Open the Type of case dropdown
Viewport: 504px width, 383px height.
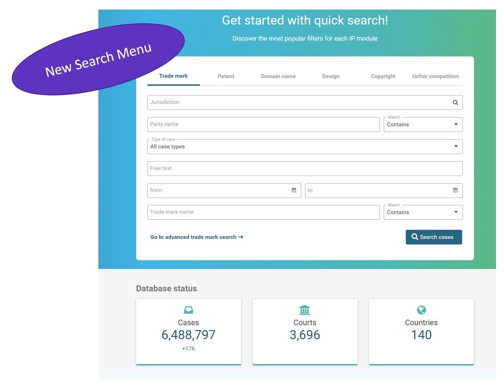tap(305, 147)
